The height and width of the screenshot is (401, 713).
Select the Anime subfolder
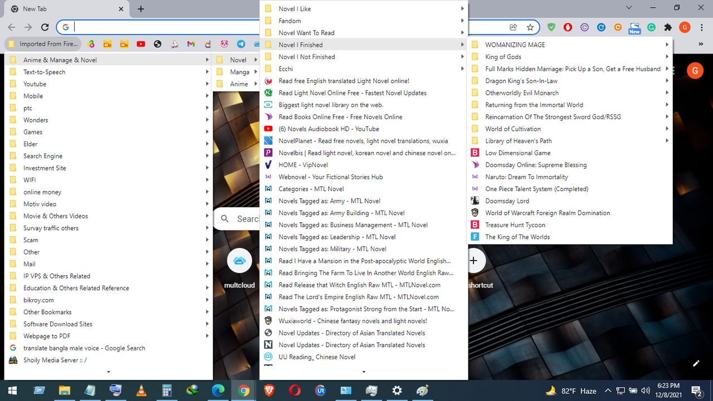coord(236,84)
